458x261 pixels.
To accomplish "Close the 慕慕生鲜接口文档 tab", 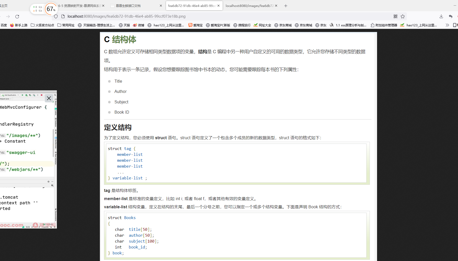I will coord(161,6).
